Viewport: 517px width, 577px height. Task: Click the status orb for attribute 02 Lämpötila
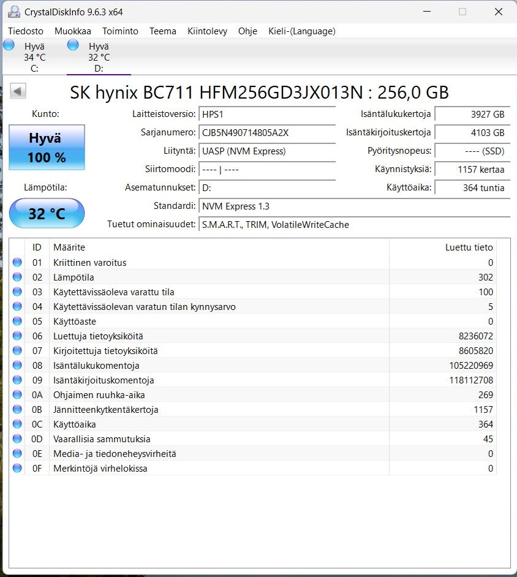point(17,277)
